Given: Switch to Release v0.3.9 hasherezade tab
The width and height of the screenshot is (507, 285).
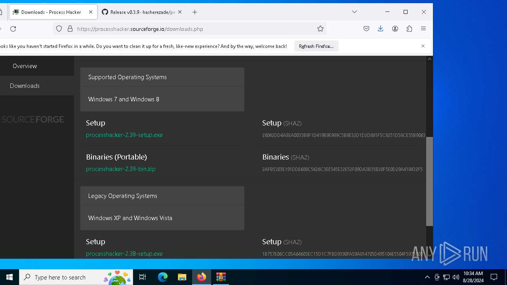Looking at the screenshot, I should pos(142,12).
